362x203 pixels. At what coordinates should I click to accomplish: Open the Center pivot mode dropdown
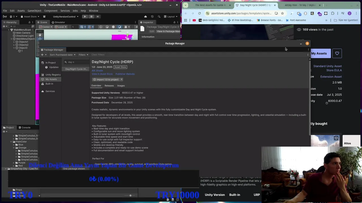point(46,27)
